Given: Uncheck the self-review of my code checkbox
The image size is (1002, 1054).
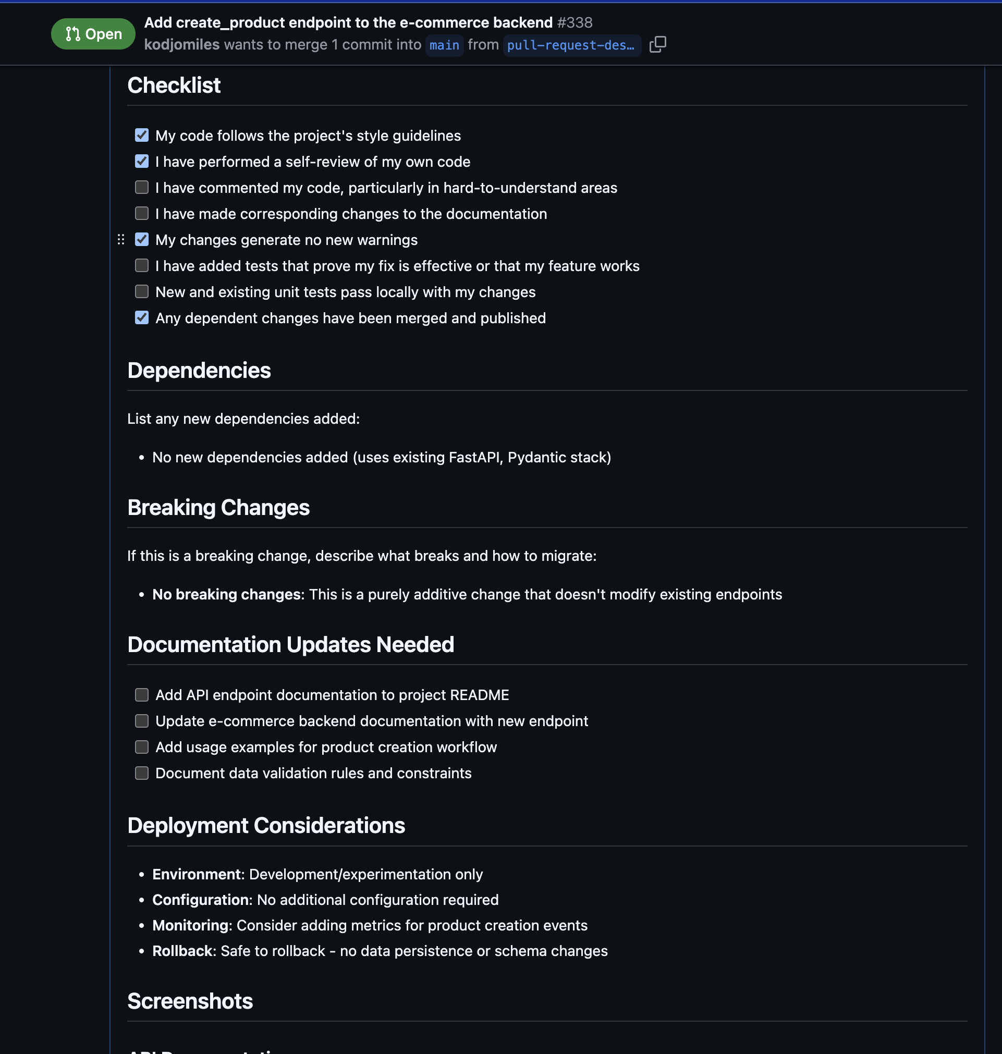Looking at the screenshot, I should (x=141, y=161).
